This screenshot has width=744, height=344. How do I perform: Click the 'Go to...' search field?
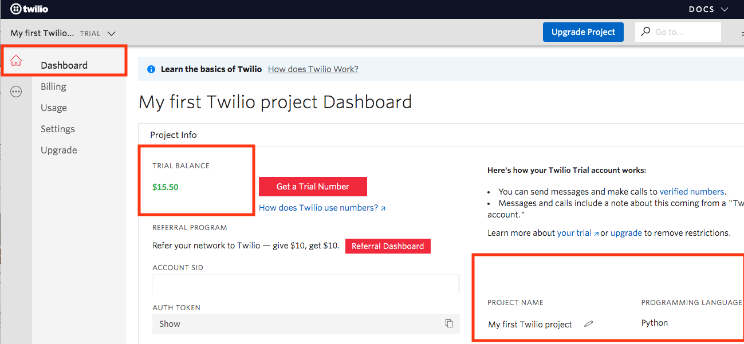click(678, 32)
